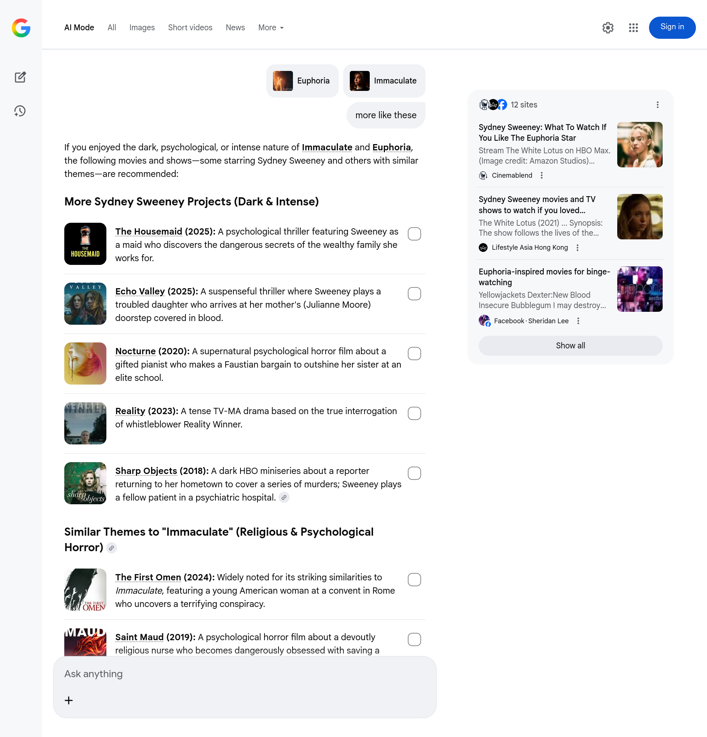Screen dimensions: 707x737
Task: Open the Immaculate chip
Action: point(384,81)
